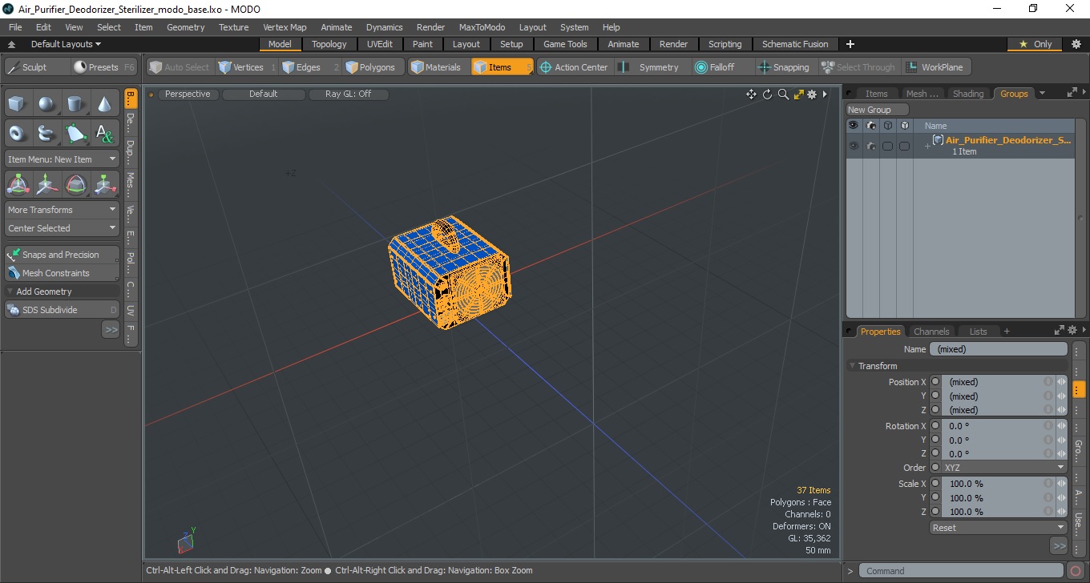
Task: Select the Torus primitive tool
Action: 18,133
